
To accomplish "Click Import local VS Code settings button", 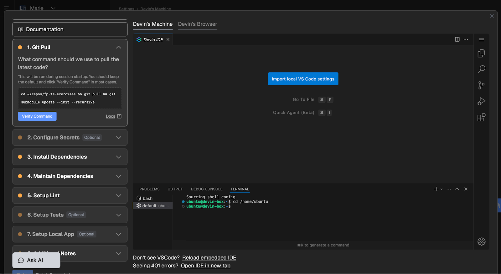I will tap(303, 79).
